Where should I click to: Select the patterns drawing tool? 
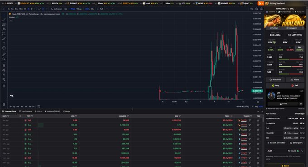pyautogui.click(x=4, y=29)
